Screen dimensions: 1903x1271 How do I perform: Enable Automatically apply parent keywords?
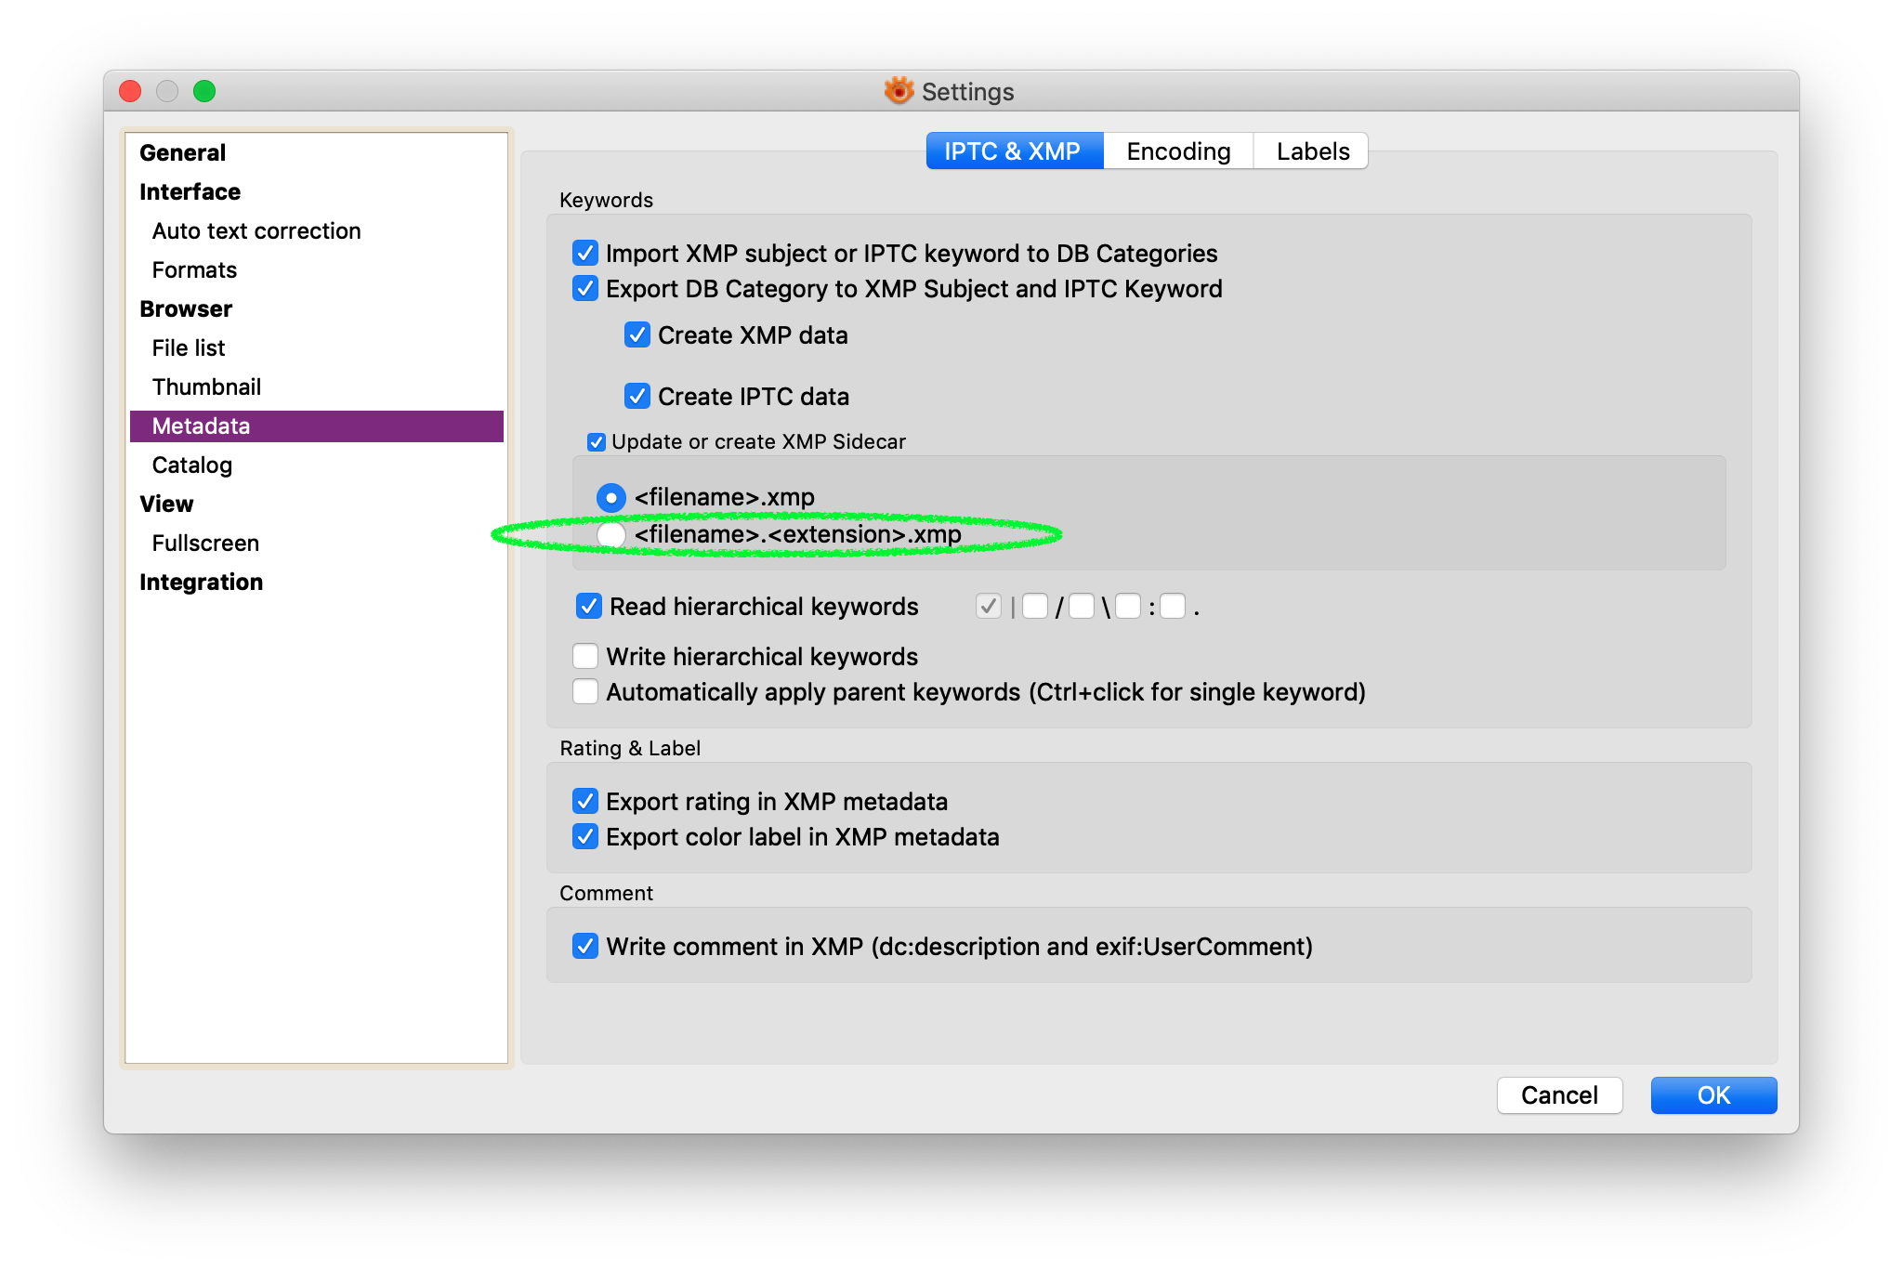pos(585,692)
